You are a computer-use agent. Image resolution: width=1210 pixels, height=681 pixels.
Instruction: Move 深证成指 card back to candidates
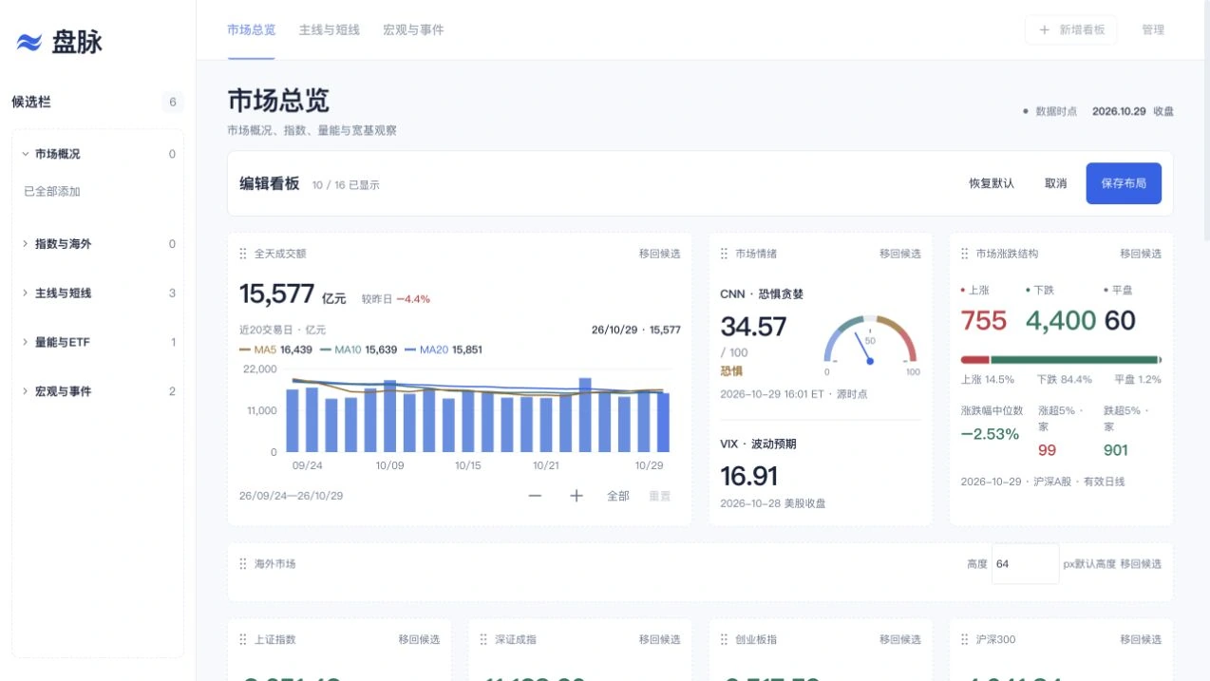point(659,639)
